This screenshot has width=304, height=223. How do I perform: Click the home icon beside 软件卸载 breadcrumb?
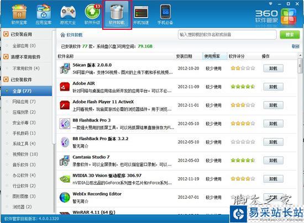[62, 35]
